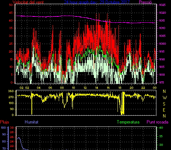Click the 1005 pressure axis value

tap(162, 36)
